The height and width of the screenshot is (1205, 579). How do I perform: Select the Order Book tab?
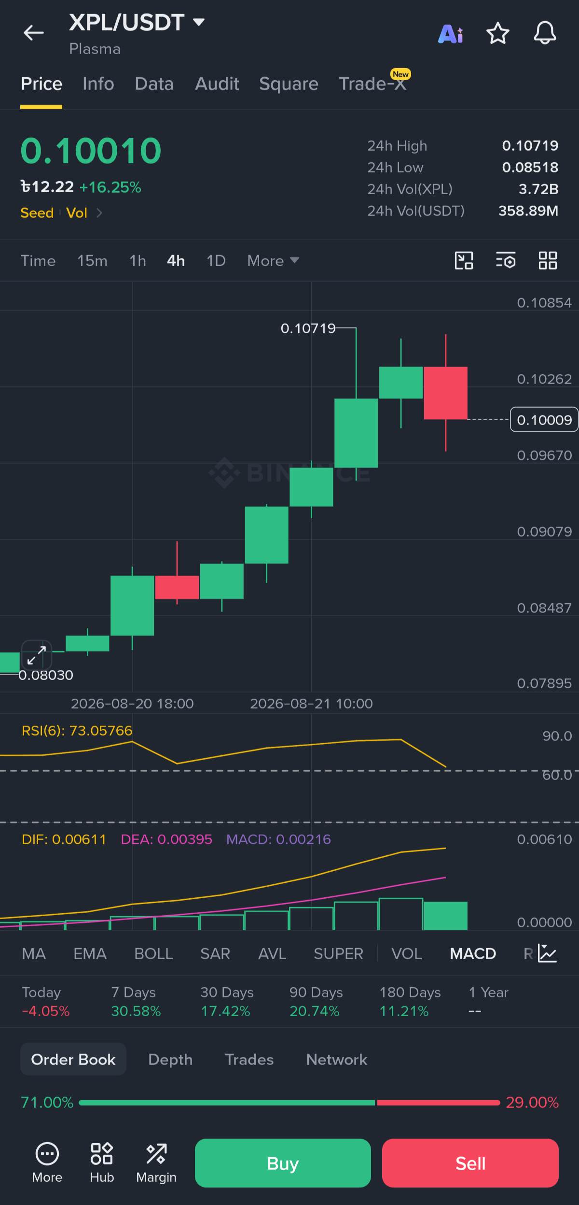coord(73,1059)
